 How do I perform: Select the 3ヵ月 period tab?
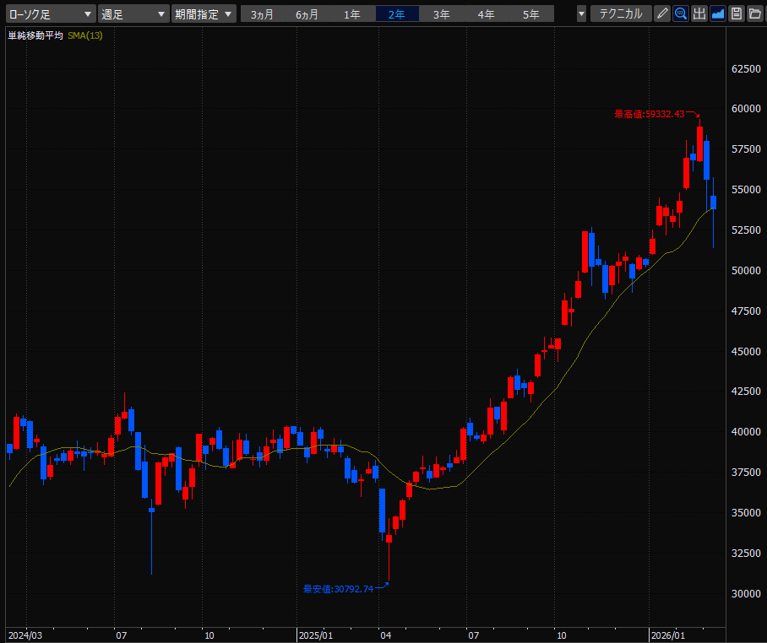click(x=262, y=14)
